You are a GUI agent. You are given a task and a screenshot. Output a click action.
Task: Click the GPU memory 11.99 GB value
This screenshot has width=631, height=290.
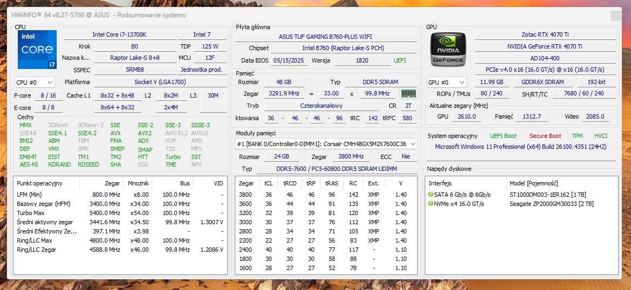(492, 82)
